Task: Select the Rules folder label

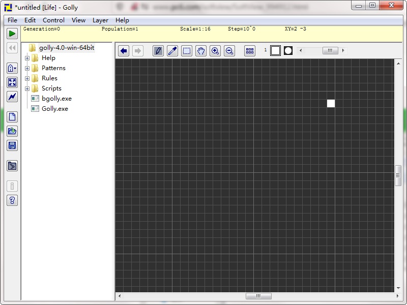Action: (x=49, y=78)
